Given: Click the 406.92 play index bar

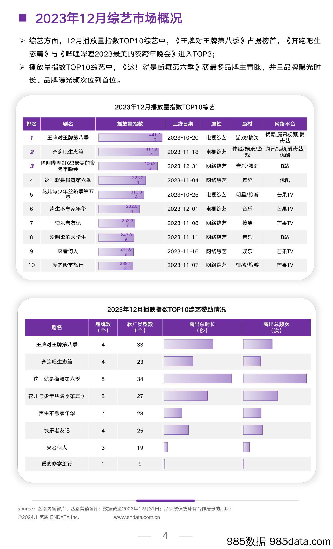Looking at the screenshot, I should (128, 166).
